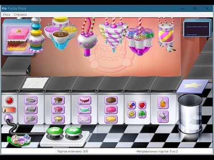
Task: Sprinkle sugar with the shaker button
Action: [x=163, y=116]
